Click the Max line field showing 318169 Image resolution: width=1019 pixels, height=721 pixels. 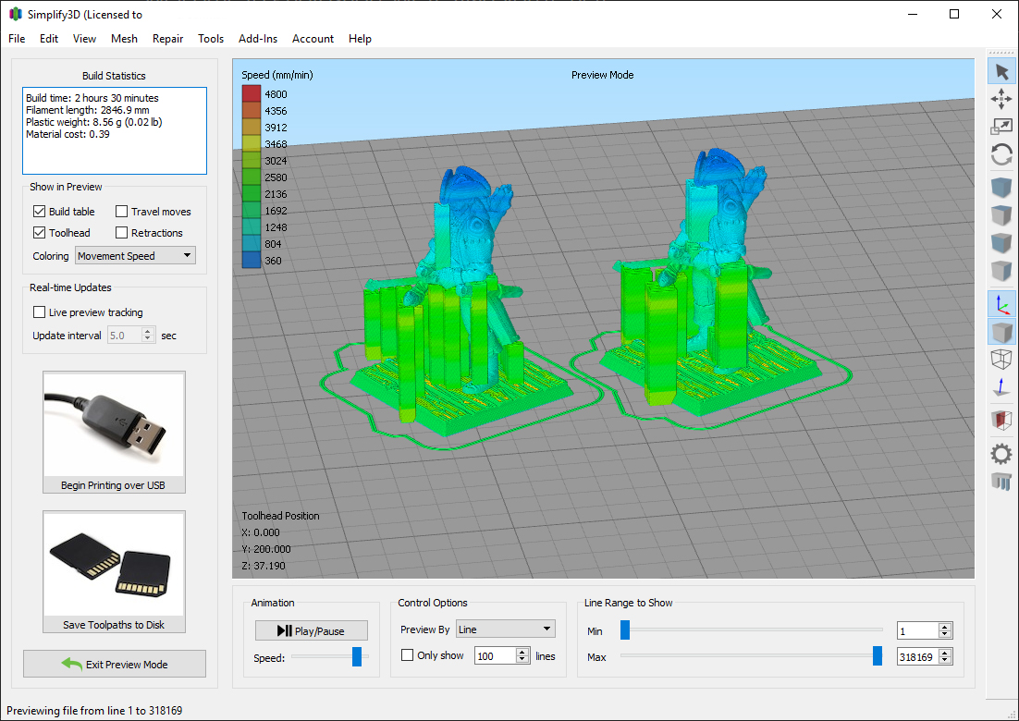pos(917,656)
